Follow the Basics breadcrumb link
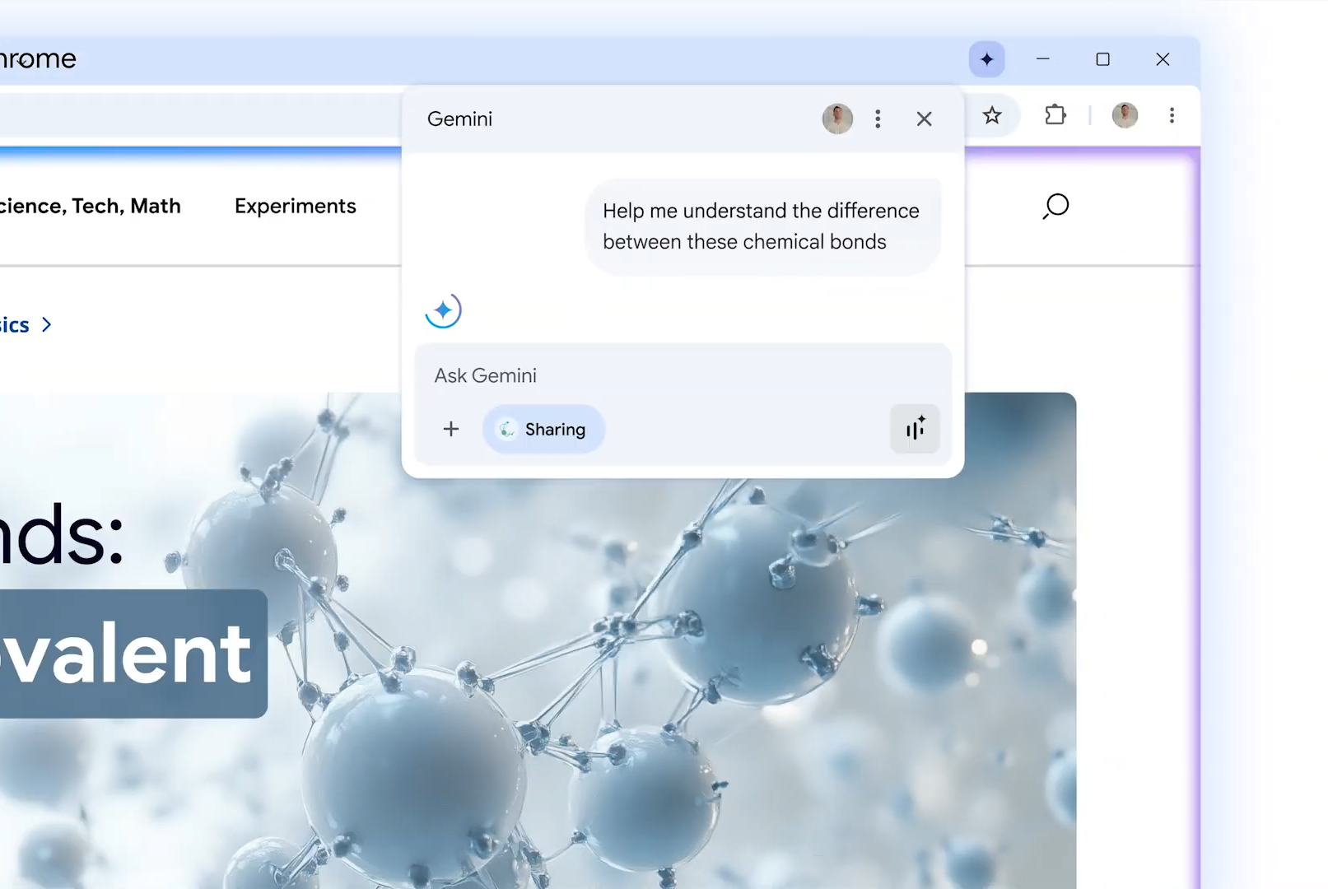The image size is (1328, 889). 15,324
